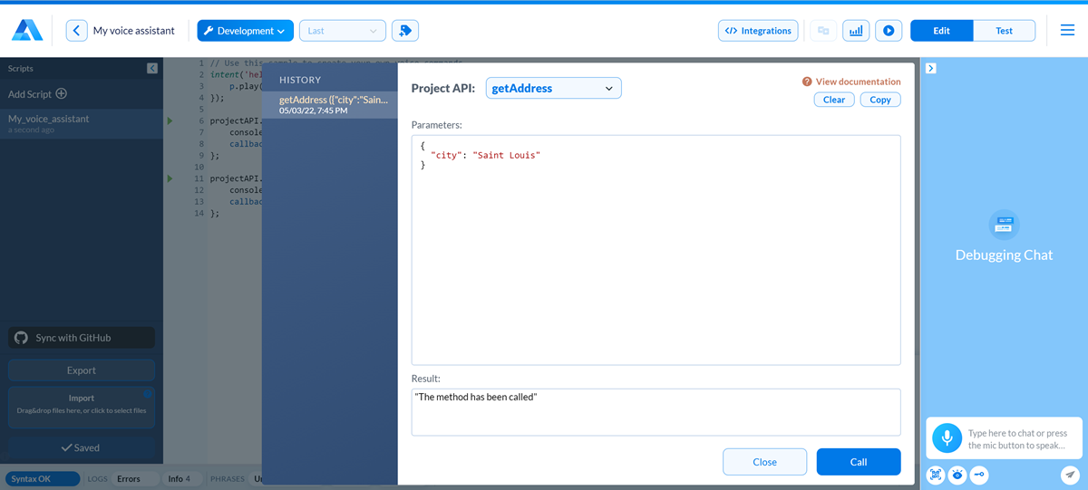Screen dimensions: 1088x490
Task: Click the run arrow at code line 11
Action: 170,179
